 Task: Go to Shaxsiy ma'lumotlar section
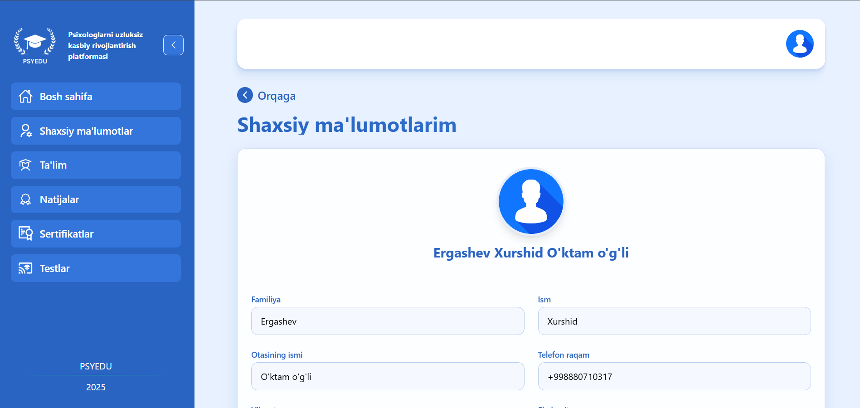[x=96, y=131]
